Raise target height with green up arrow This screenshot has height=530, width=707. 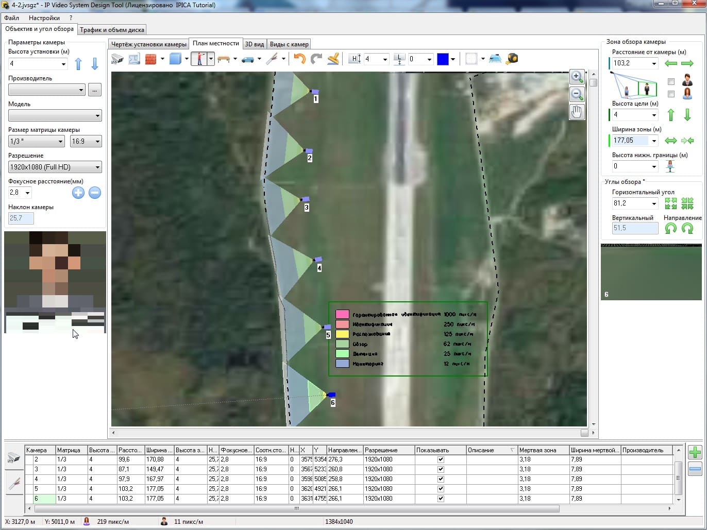pyautogui.click(x=671, y=115)
